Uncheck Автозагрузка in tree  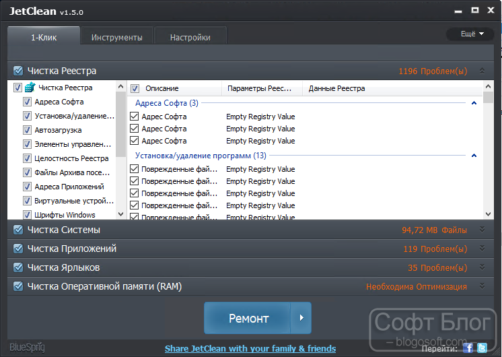click(x=27, y=130)
